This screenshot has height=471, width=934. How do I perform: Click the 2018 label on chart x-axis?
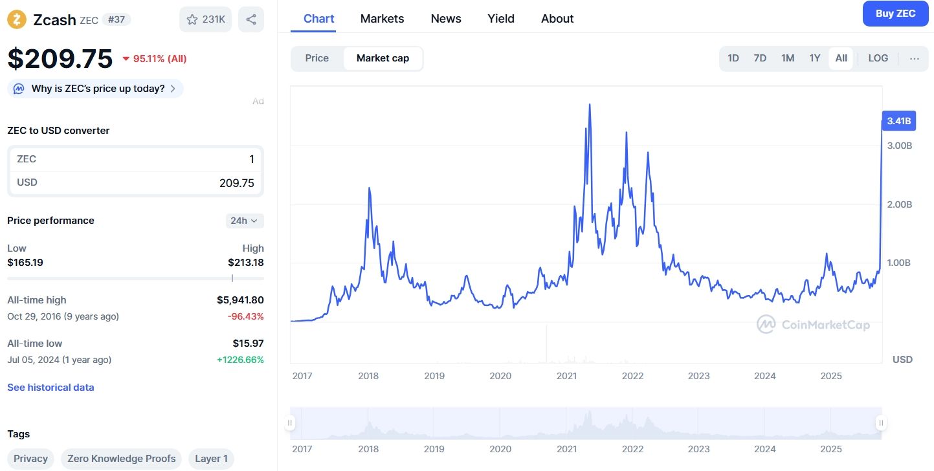[368, 376]
